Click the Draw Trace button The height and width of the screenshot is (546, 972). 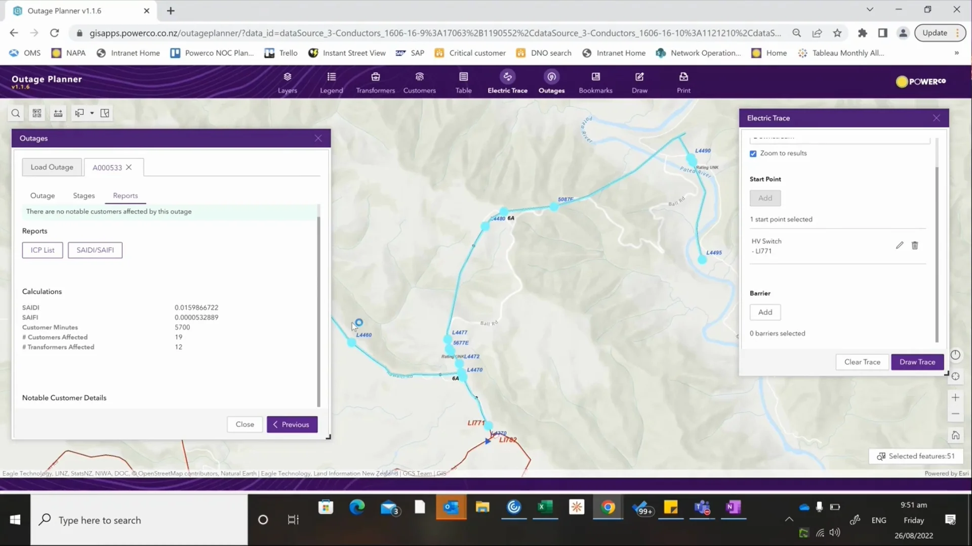tap(917, 362)
